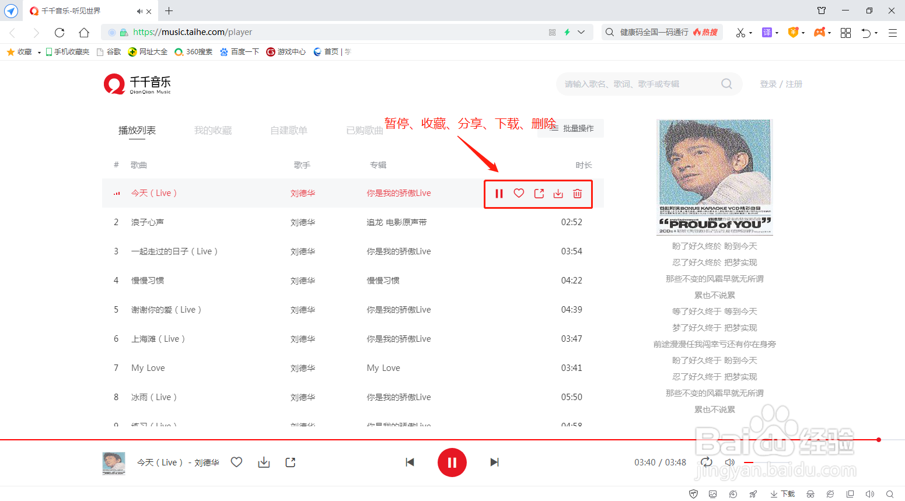Click the address bar URL
Viewport: 905px width, 501px height.
click(x=193, y=32)
